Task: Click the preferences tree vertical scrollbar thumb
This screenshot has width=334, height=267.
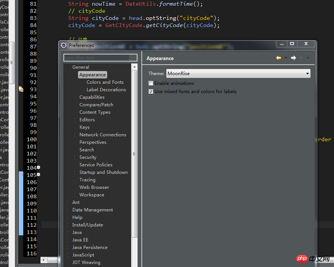Action: (134, 154)
